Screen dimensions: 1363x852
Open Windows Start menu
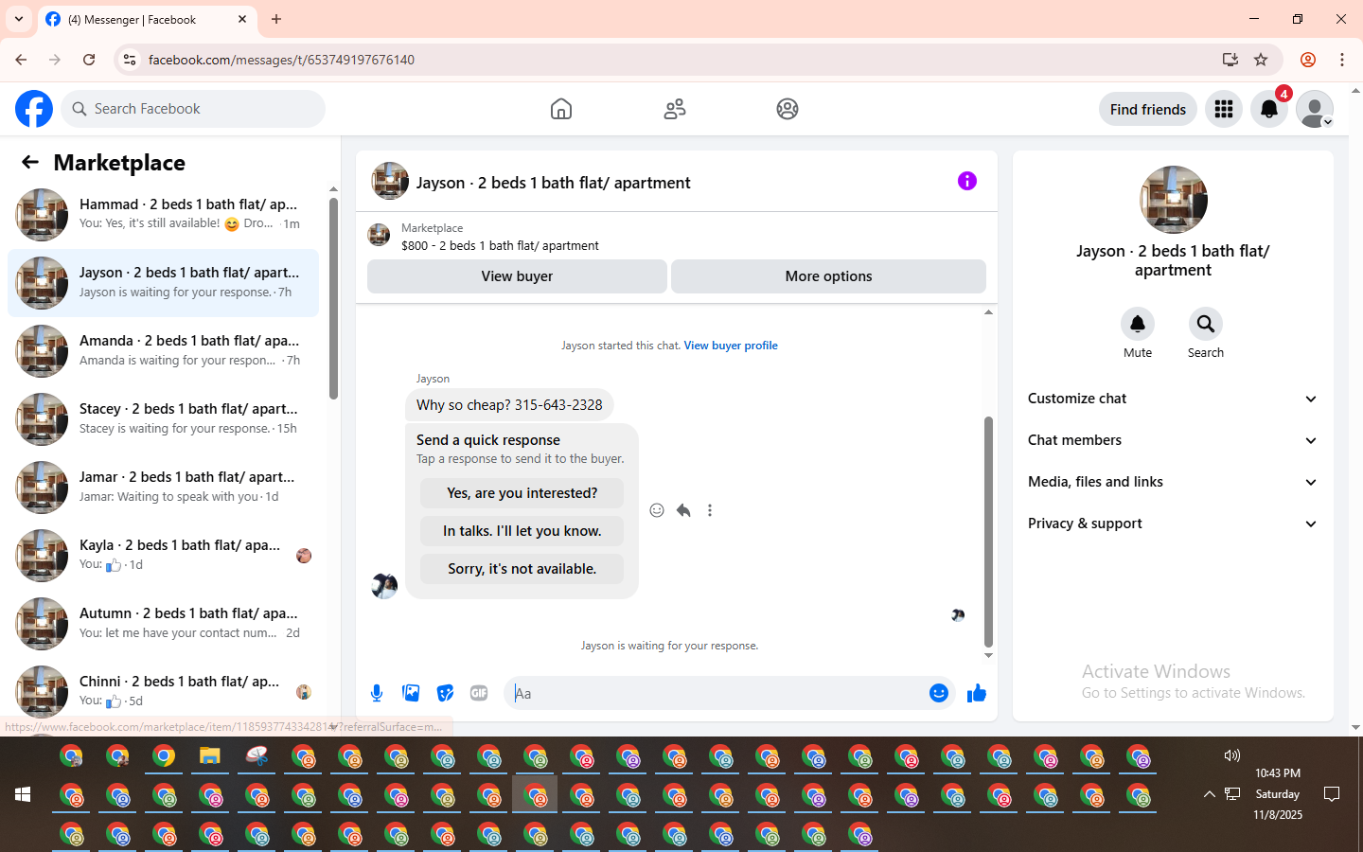coord(23,794)
